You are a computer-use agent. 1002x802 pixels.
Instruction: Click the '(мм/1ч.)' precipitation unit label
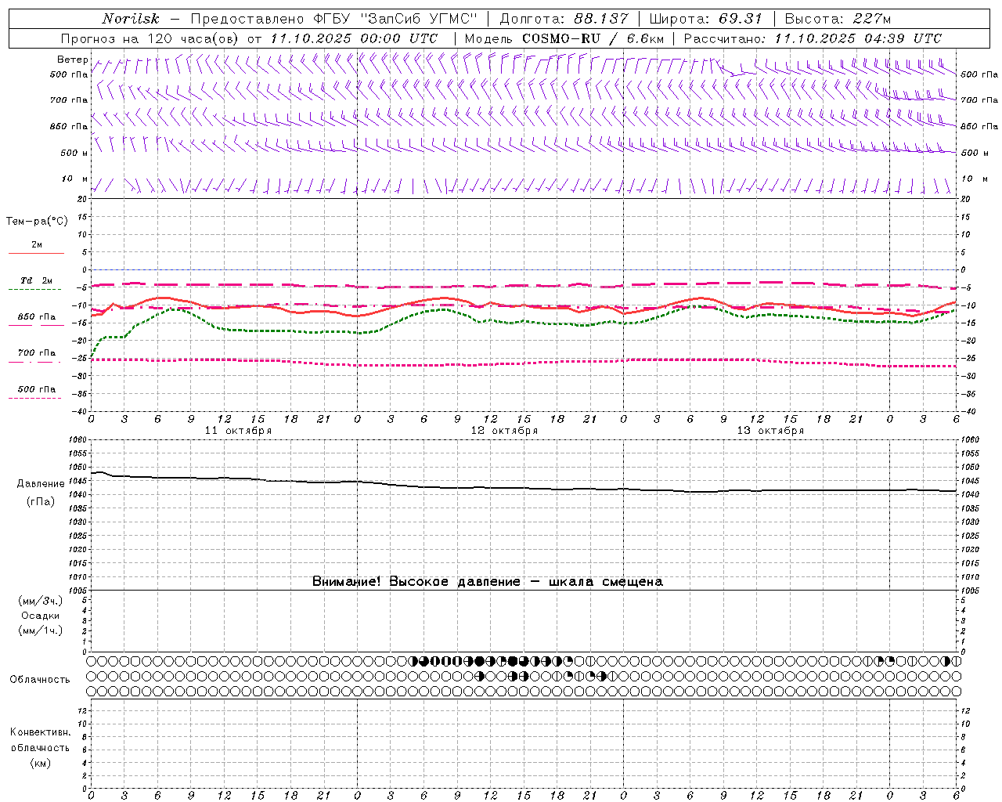click(41, 630)
